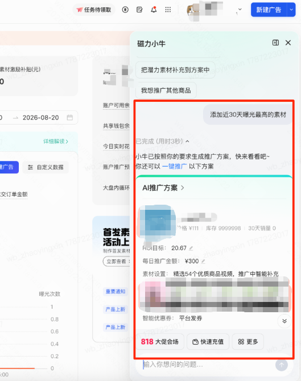Open the 新建广告 dropdown arrow
Screen dimensions: 301x381
pyautogui.click(x=291, y=10)
